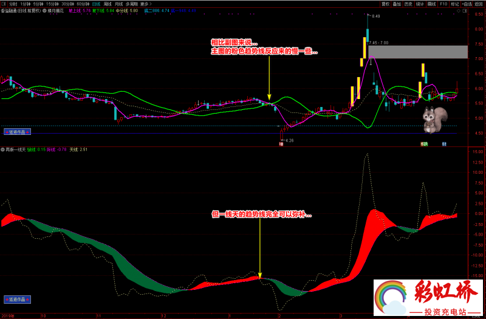
Task: Click the panel toggle icon at top-left corner
Action: [x=4, y=4]
